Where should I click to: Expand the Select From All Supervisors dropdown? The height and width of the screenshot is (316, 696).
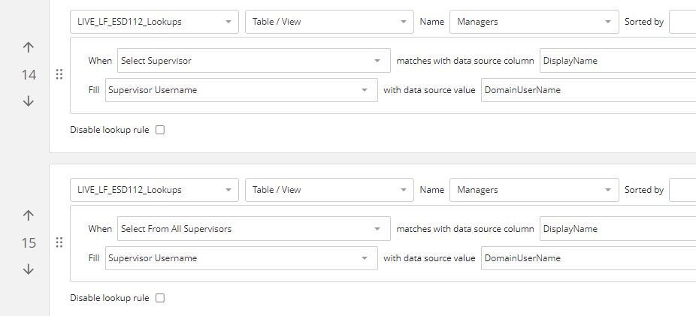pyautogui.click(x=254, y=229)
